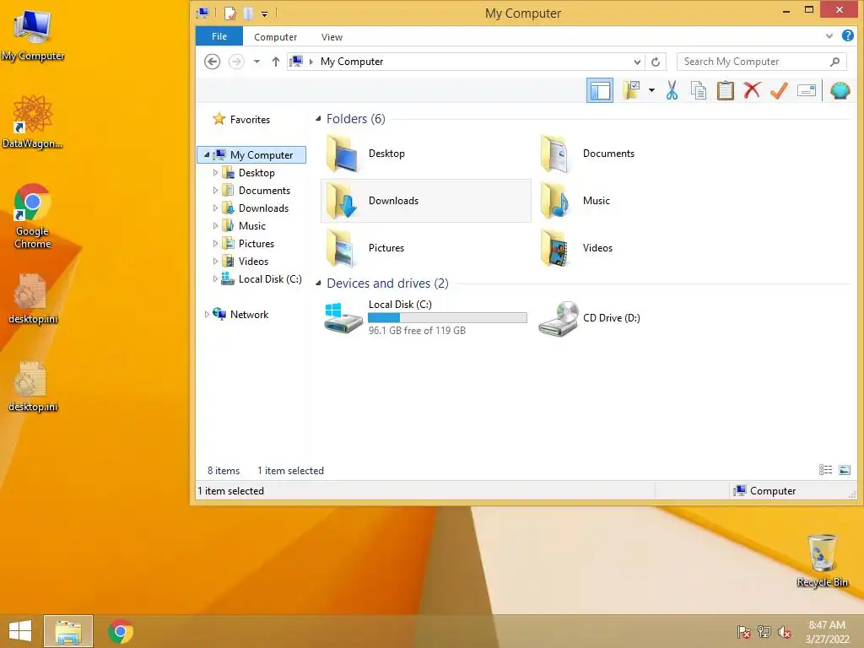Open Google Chrome from the taskbar

[x=121, y=631]
